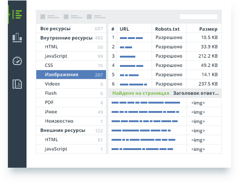Click the third gray toolbar square
This screenshot has height=183, width=239.
coord(89,17)
